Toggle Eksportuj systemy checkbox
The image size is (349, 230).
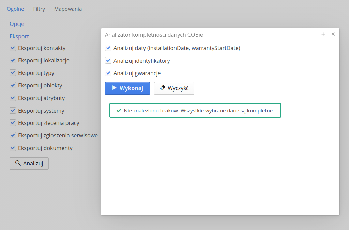pos(13,111)
